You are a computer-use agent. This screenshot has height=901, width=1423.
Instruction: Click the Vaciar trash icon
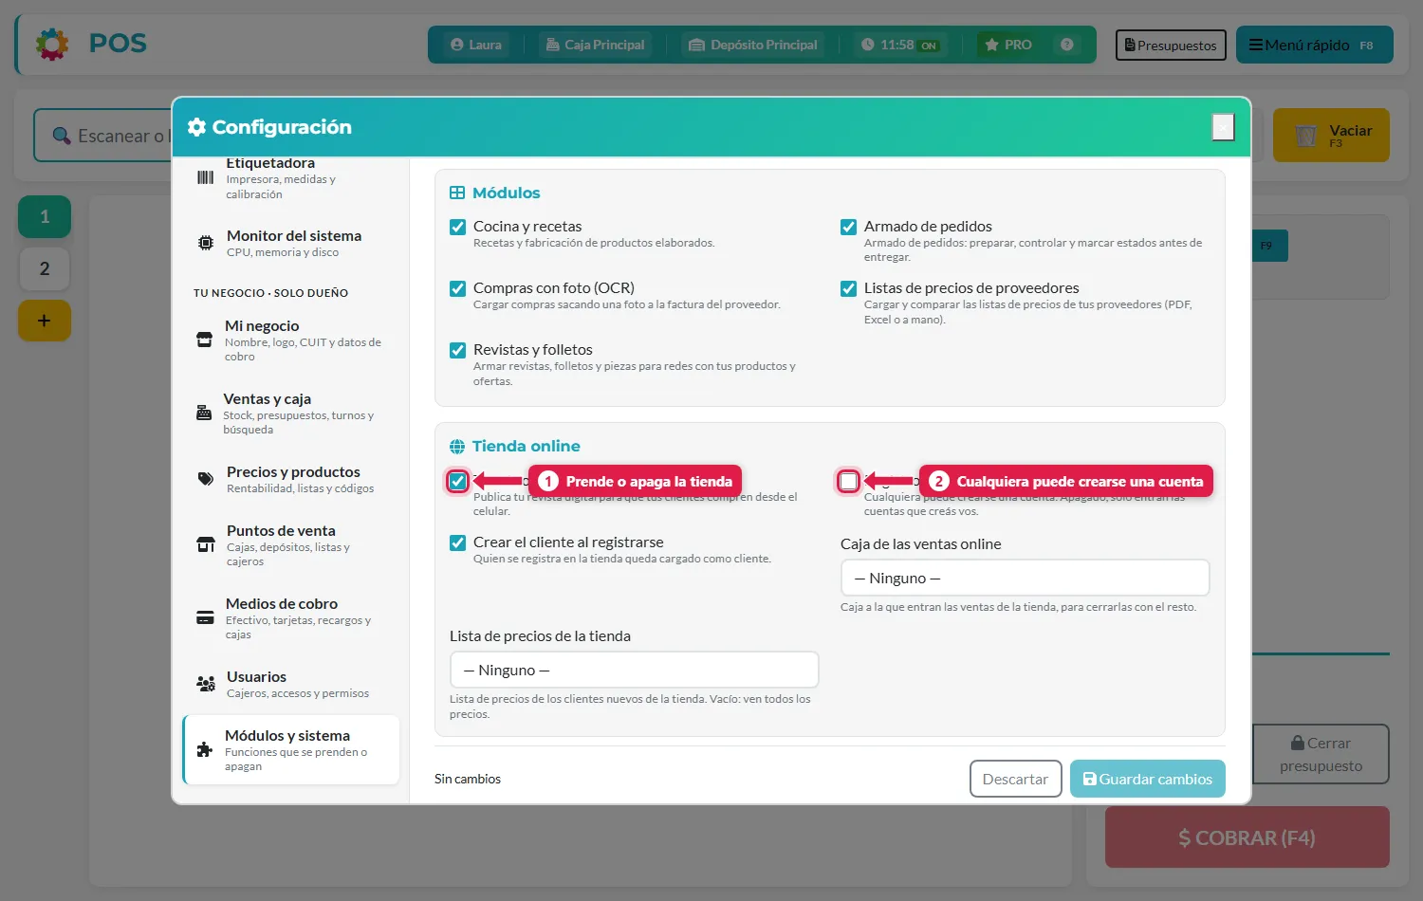pyautogui.click(x=1306, y=136)
